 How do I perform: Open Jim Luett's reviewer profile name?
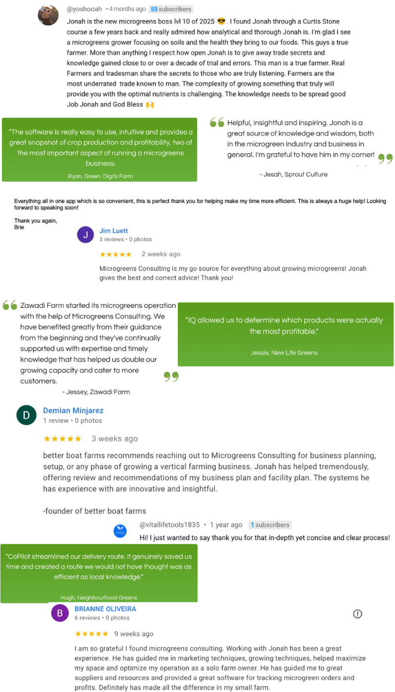coord(114,231)
